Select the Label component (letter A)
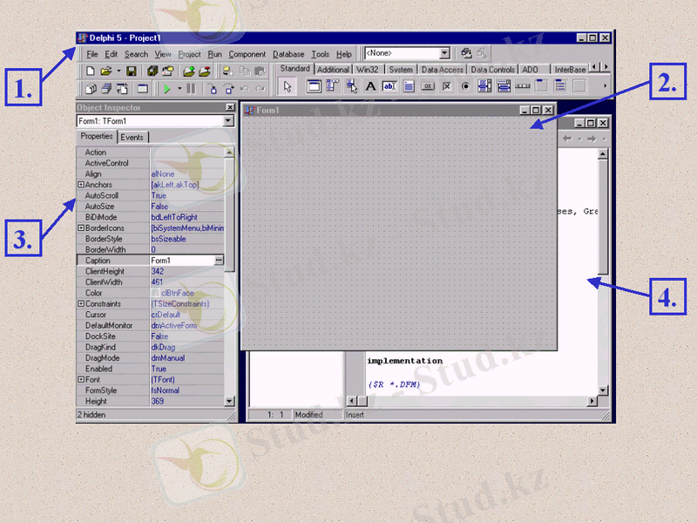 click(370, 86)
